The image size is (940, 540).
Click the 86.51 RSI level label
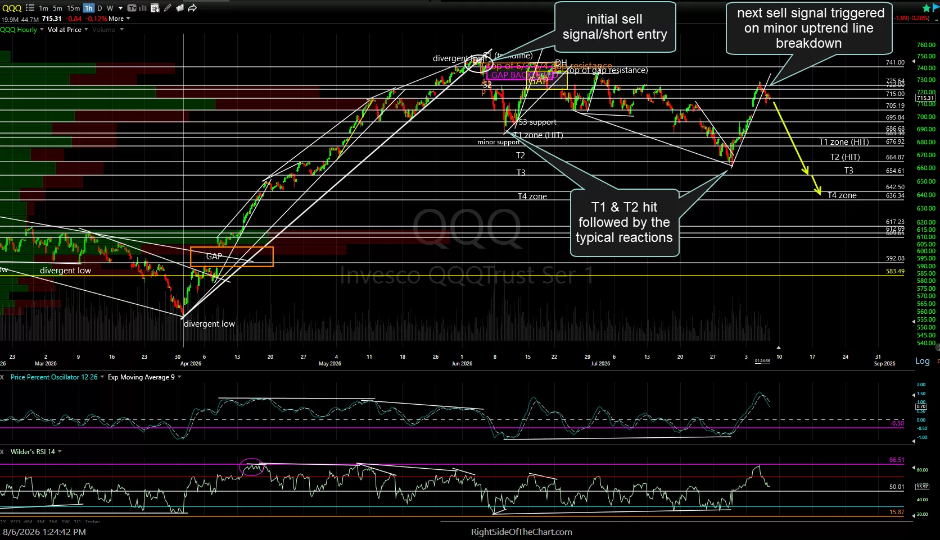coord(897,460)
